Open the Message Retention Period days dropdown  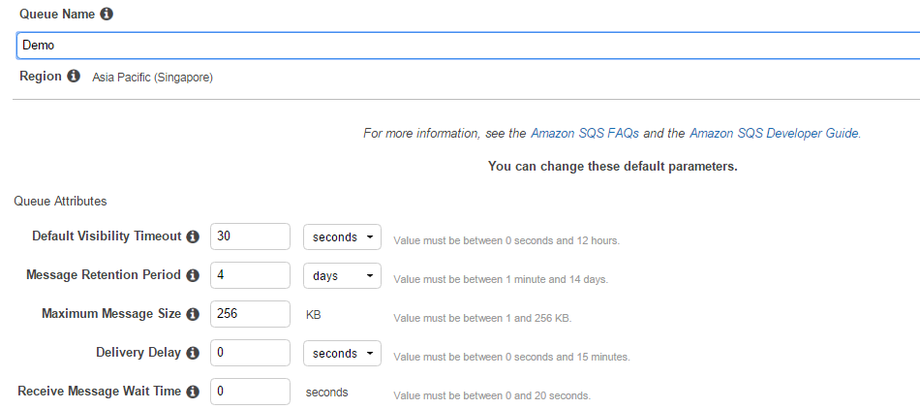click(342, 276)
